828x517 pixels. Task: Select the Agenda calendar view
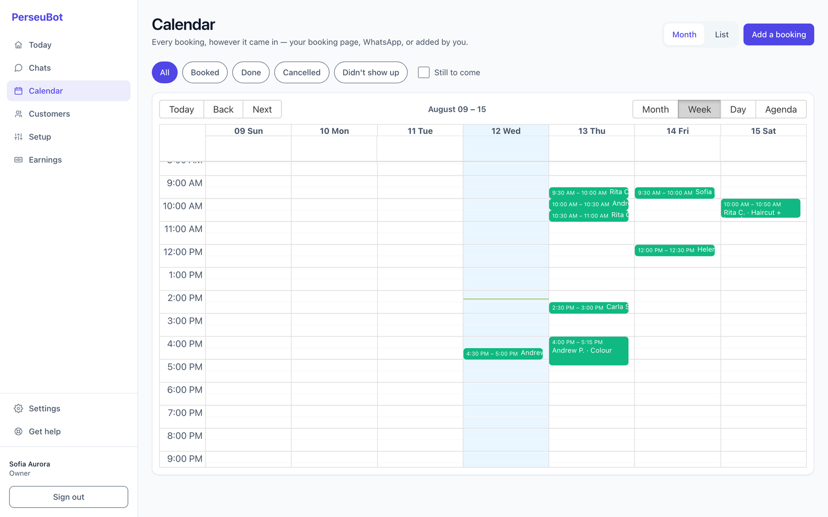click(781, 110)
